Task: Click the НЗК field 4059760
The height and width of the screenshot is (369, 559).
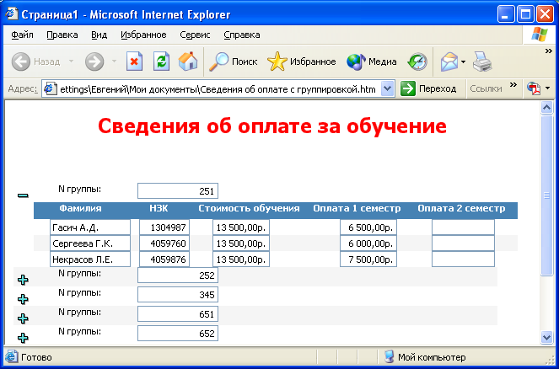Action: [164, 243]
